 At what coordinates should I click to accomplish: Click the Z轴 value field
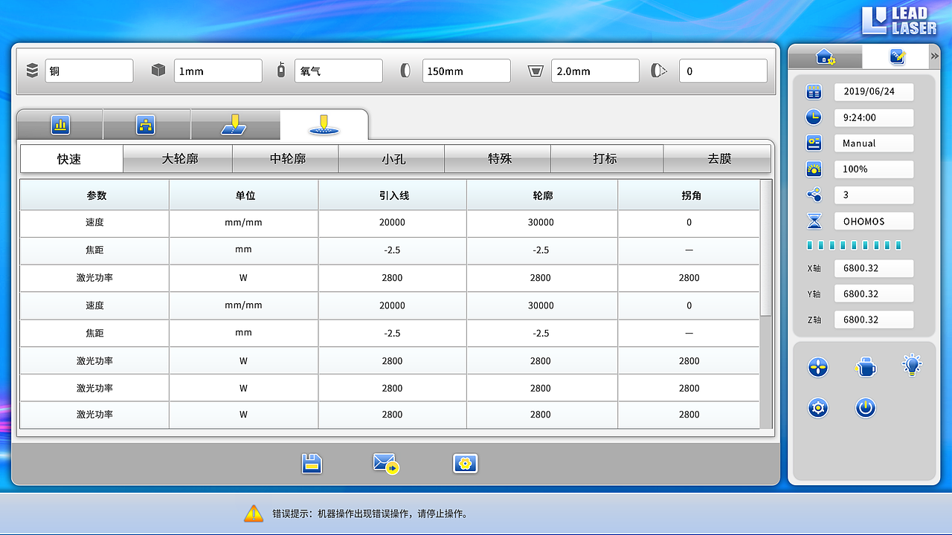(874, 320)
